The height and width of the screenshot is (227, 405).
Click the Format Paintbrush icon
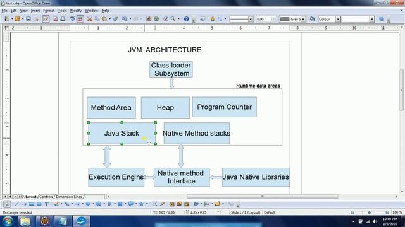(115, 19)
